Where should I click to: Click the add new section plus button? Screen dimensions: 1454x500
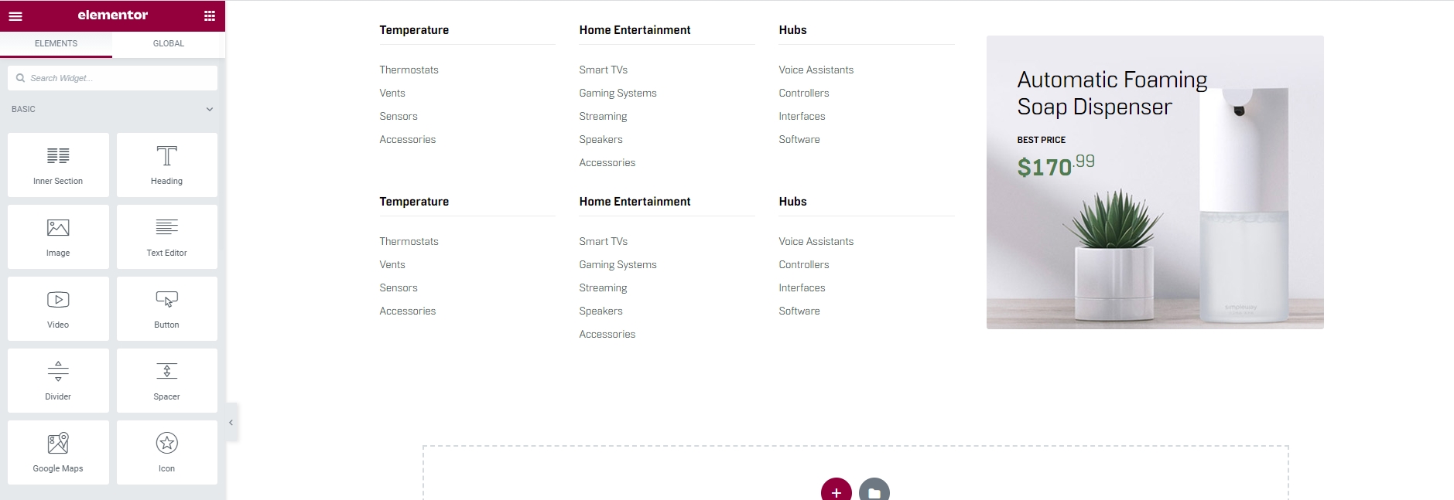pos(836,491)
